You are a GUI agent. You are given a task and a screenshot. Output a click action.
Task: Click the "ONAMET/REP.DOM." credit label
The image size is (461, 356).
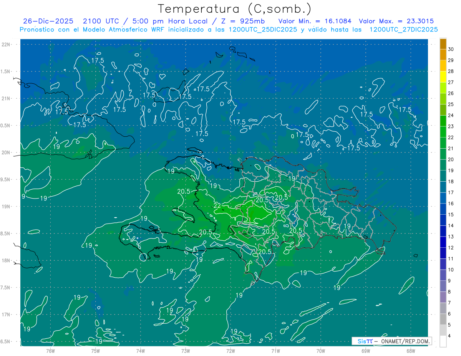(x=405, y=341)
